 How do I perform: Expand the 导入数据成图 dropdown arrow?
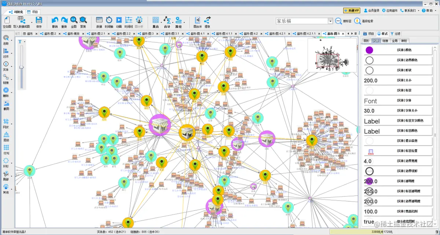point(32,22)
